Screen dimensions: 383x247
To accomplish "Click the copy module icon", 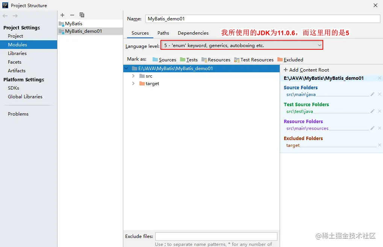I will click(82, 15).
